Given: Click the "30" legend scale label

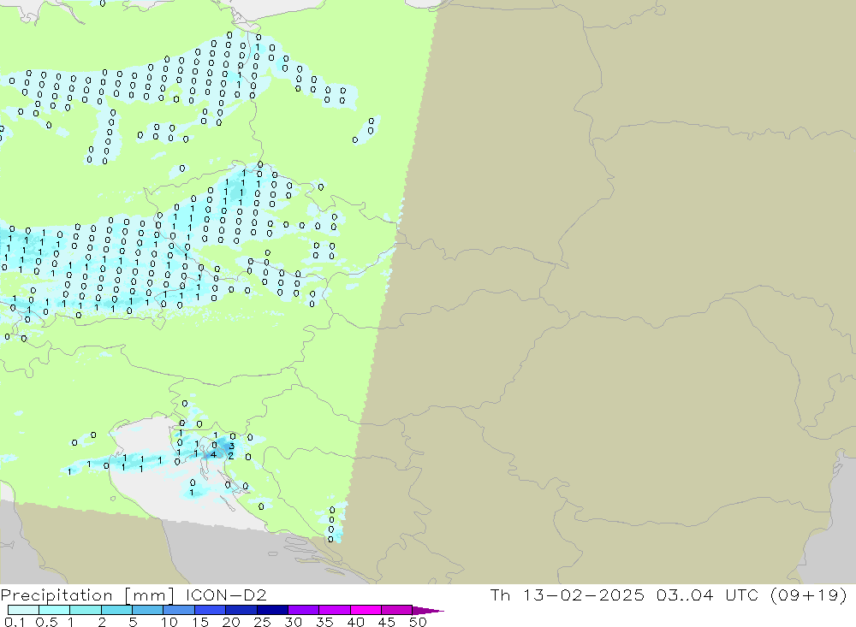Looking at the screenshot, I should 293,622.
